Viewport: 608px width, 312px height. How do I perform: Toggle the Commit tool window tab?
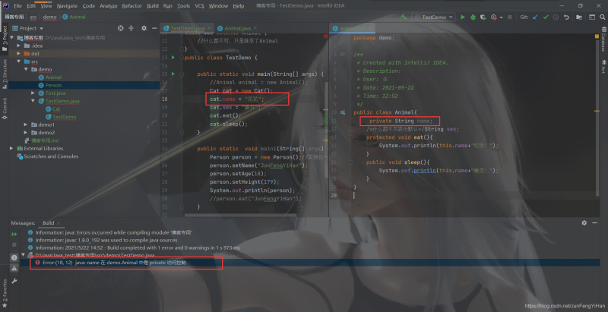[x=5, y=108]
